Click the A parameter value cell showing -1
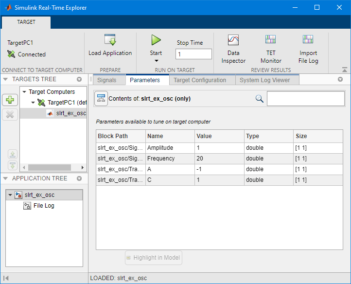 (220, 169)
